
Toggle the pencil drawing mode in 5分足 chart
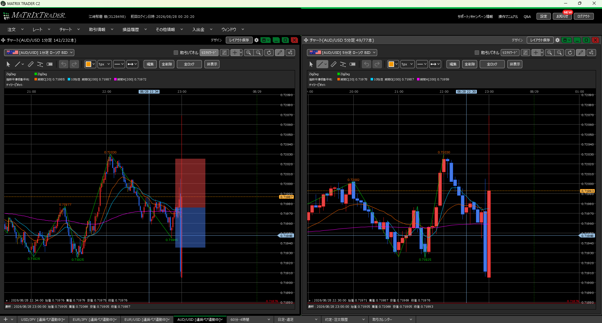click(x=581, y=53)
